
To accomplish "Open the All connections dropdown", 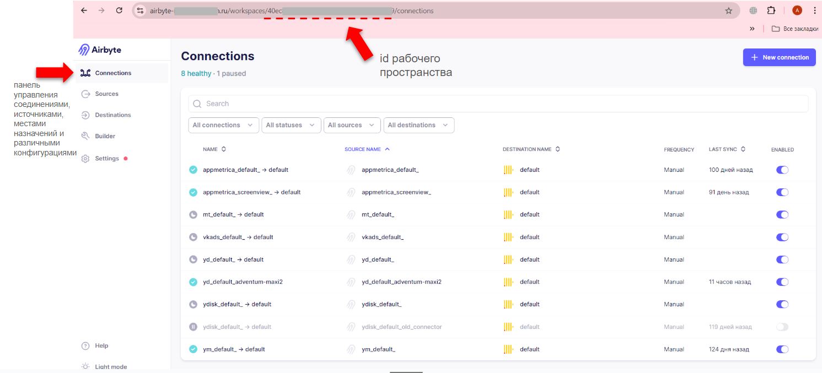I will 223,125.
